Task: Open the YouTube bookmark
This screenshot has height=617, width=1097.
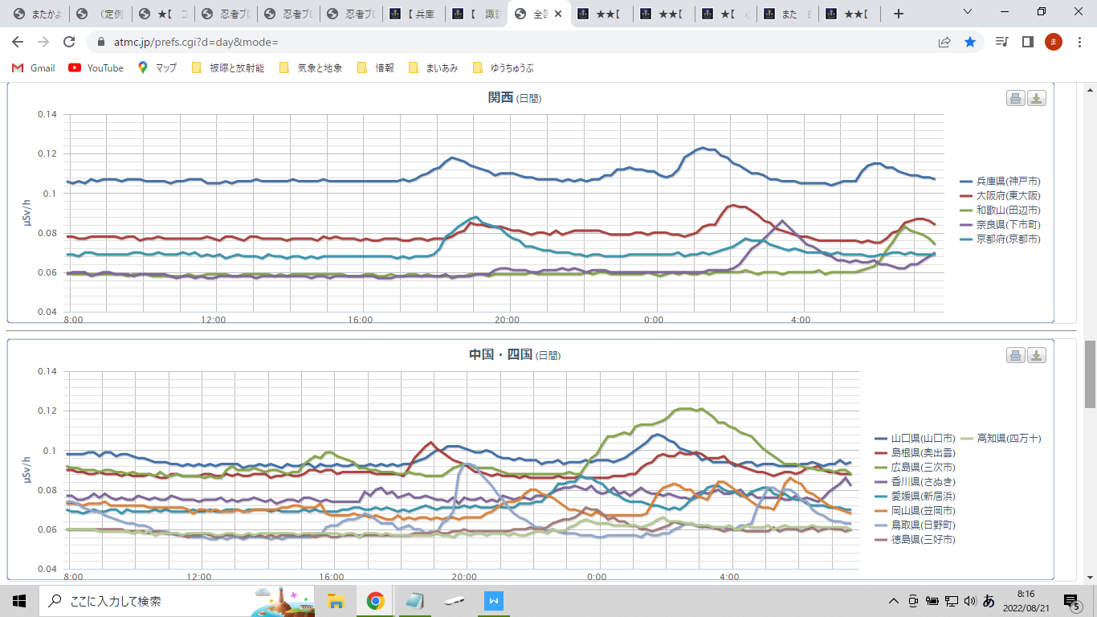Action: tap(96, 68)
